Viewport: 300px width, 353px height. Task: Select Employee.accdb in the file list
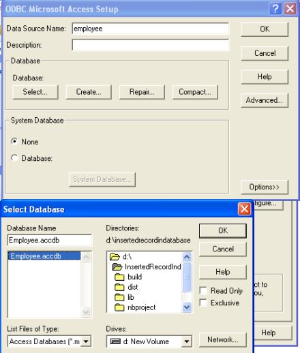coord(44,256)
